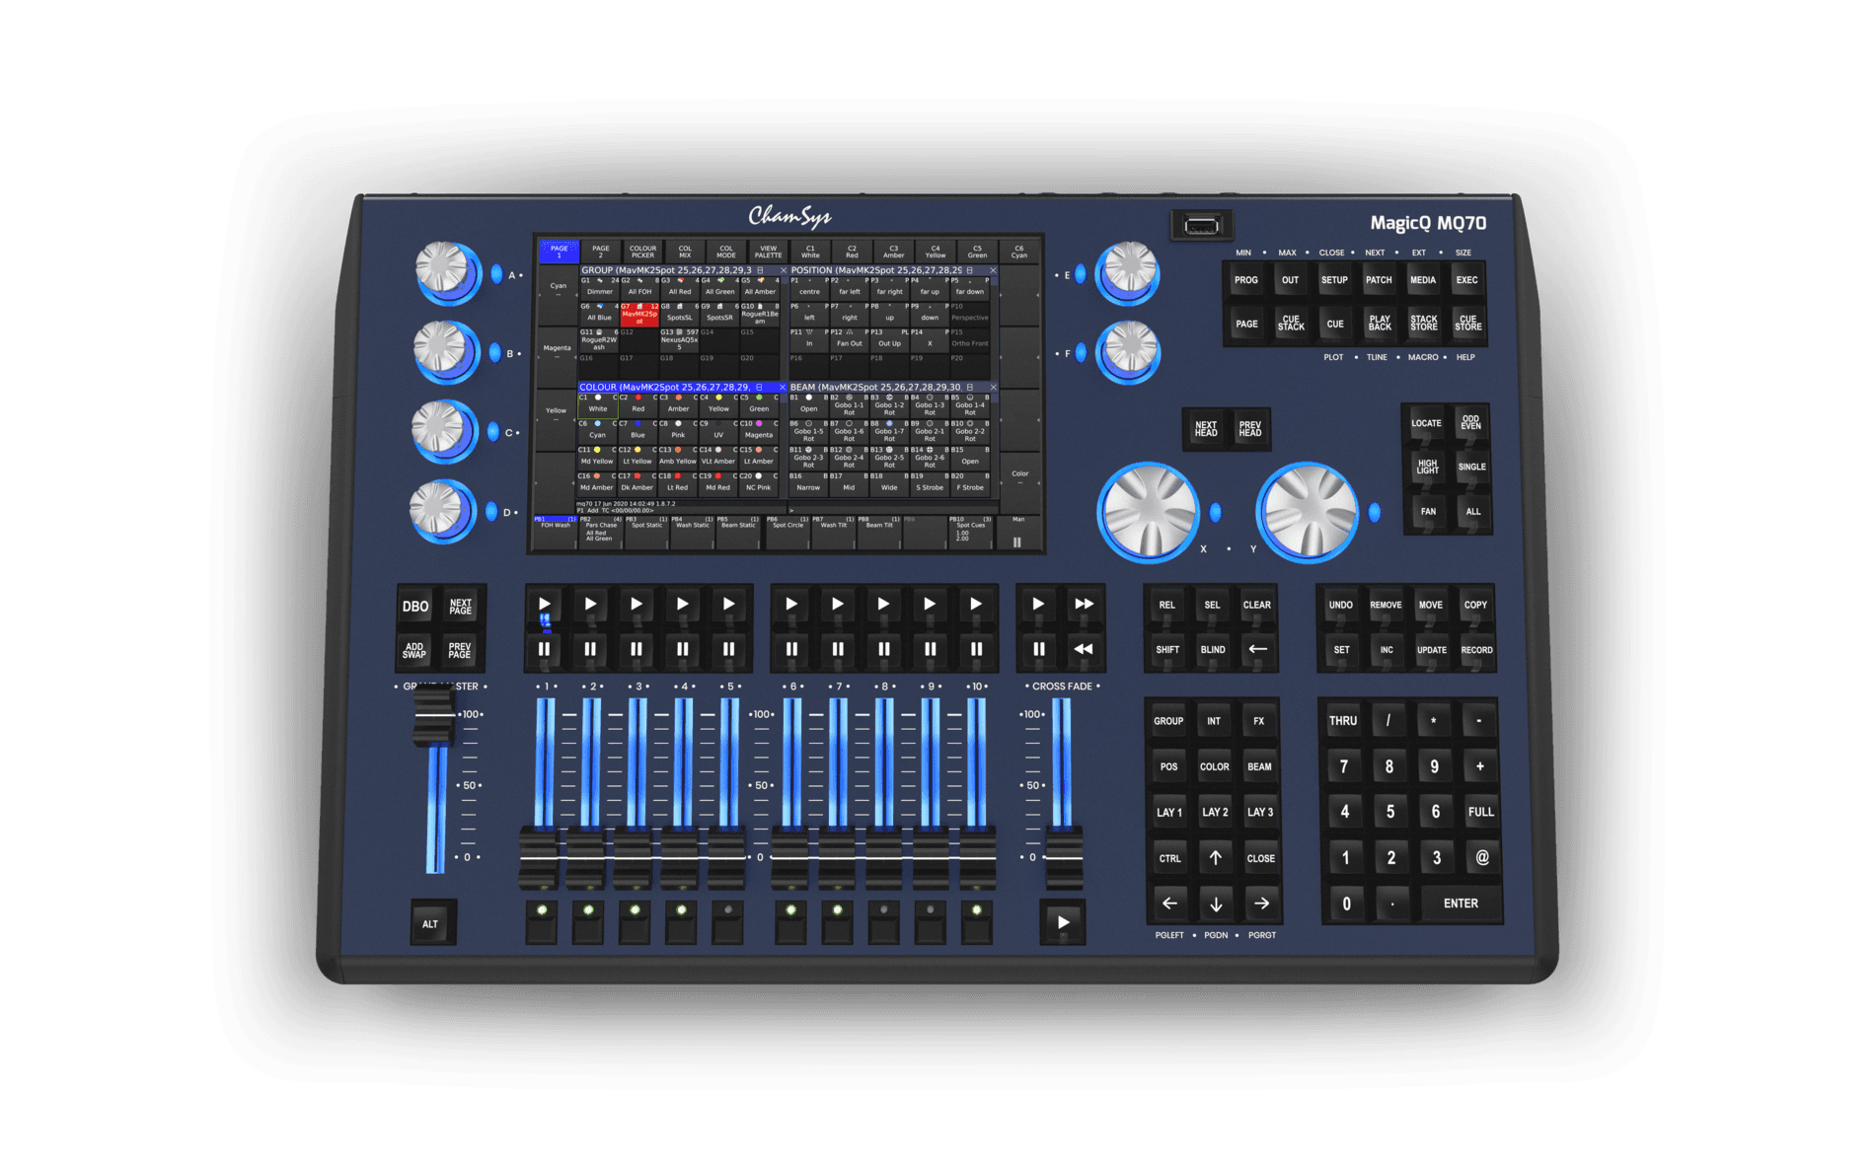Click play beside the fast-forward button
1875x1158 pixels.
tap(1038, 604)
